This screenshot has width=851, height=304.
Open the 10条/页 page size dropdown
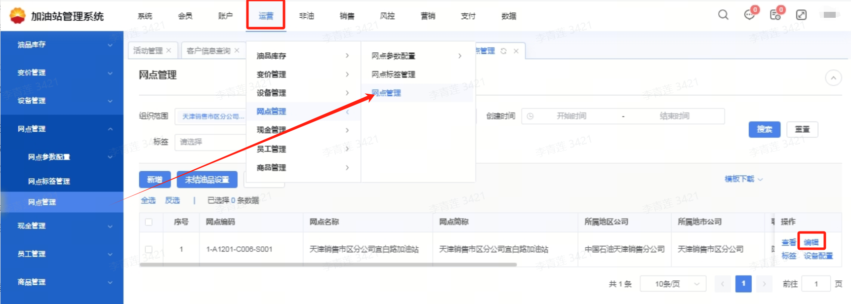[673, 284]
